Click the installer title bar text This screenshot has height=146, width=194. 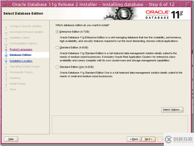[x=93, y=5]
